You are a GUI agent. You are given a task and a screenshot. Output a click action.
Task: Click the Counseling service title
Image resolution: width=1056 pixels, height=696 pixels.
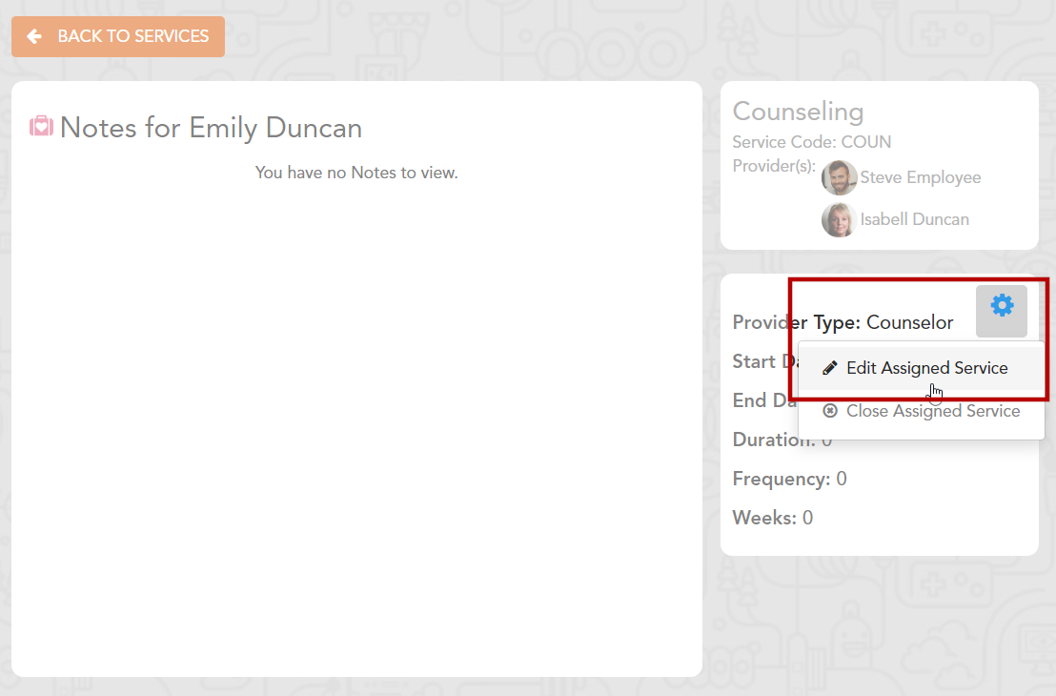[x=798, y=112]
